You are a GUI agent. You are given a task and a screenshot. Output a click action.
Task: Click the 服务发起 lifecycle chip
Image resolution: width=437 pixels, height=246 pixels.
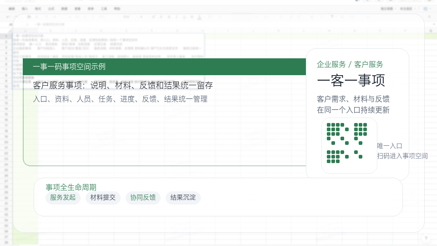[63, 198]
